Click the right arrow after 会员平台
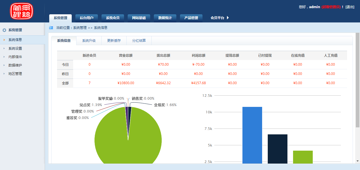The image size is (360, 170). pyautogui.click(x=228, y=18)
